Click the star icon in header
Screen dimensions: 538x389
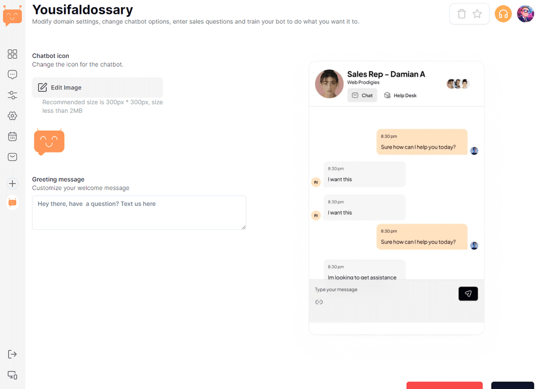point(477,14)
